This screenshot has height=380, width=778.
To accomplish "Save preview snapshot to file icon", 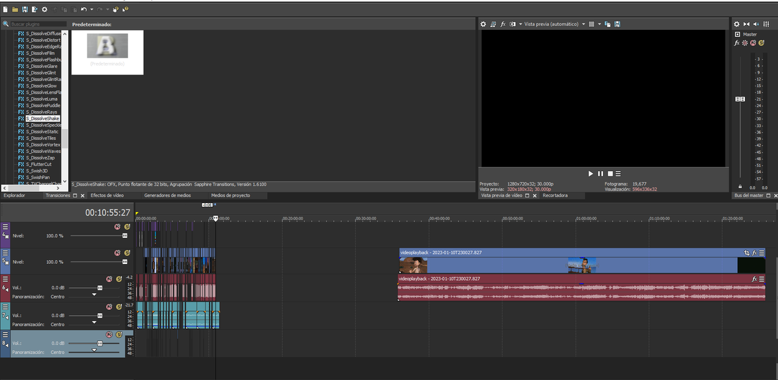I will [x=618, y=24].
